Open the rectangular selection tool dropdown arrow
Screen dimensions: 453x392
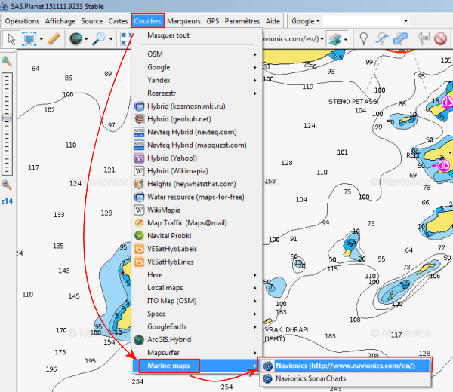coord(41,39)
